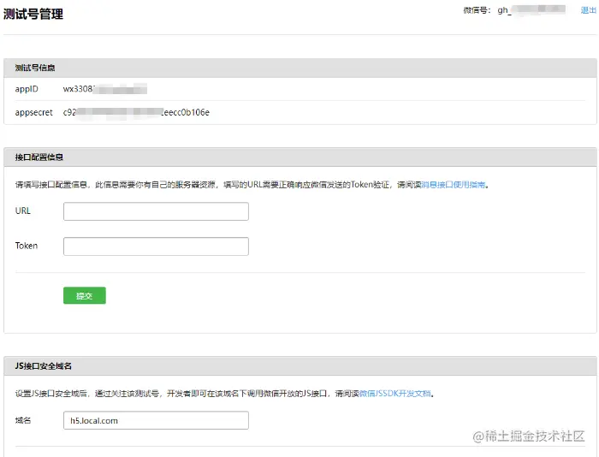Open the 消息接口使用指南 link
This screenshot has width=599, height=457.
[453, 185]
